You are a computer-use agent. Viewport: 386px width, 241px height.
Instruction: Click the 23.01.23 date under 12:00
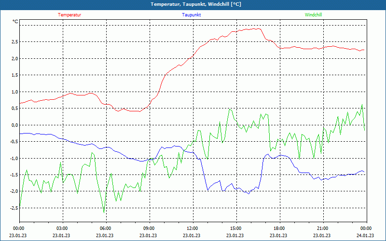tap(192, 236)
